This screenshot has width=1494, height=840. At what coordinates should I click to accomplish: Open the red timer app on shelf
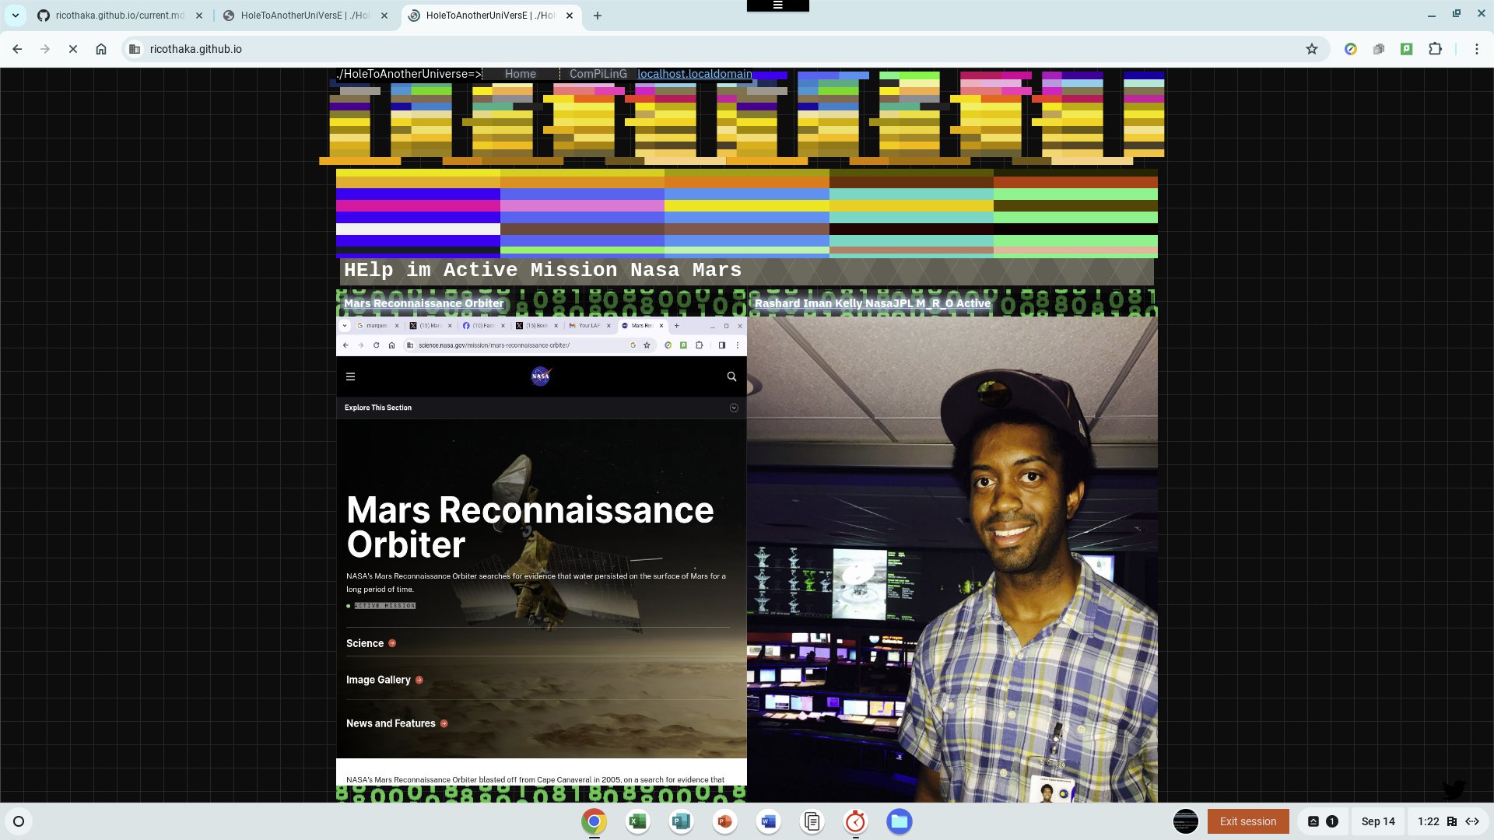(855, 821)
